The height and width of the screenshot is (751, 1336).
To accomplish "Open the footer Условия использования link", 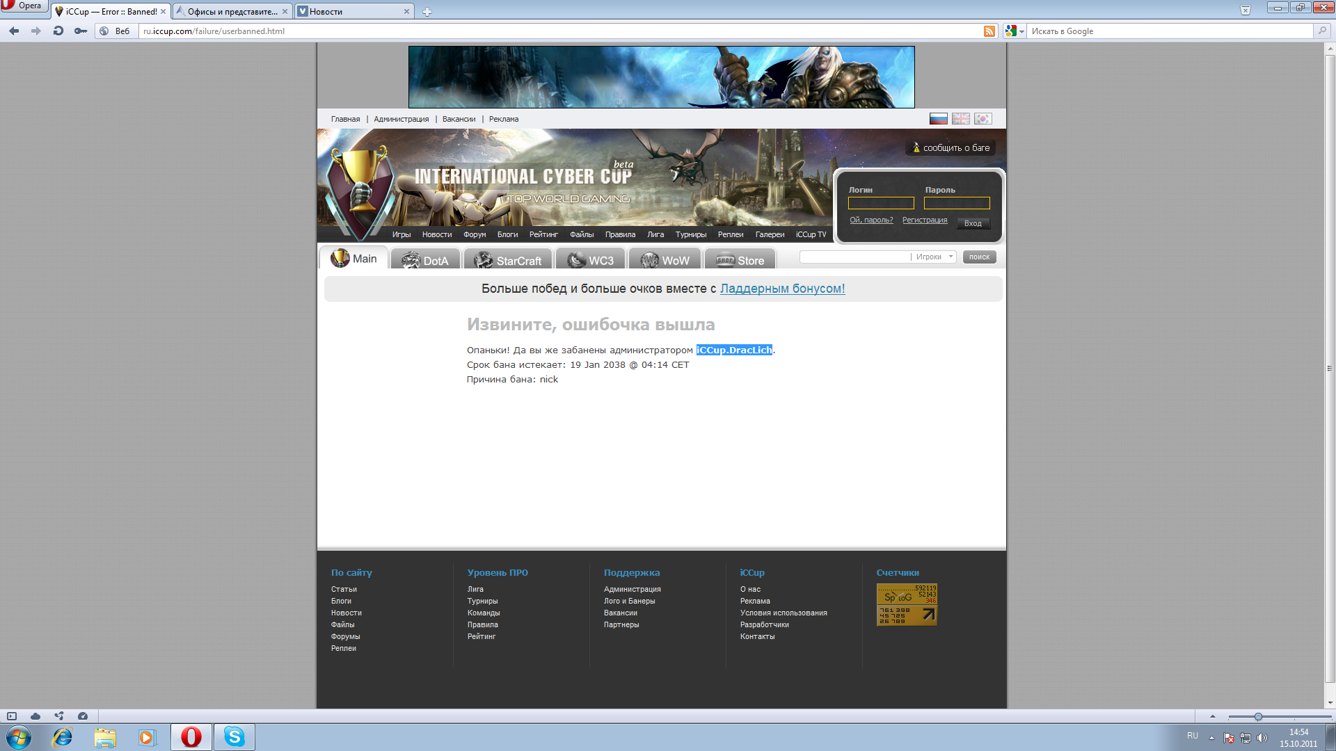I will [x=784, y=613].
